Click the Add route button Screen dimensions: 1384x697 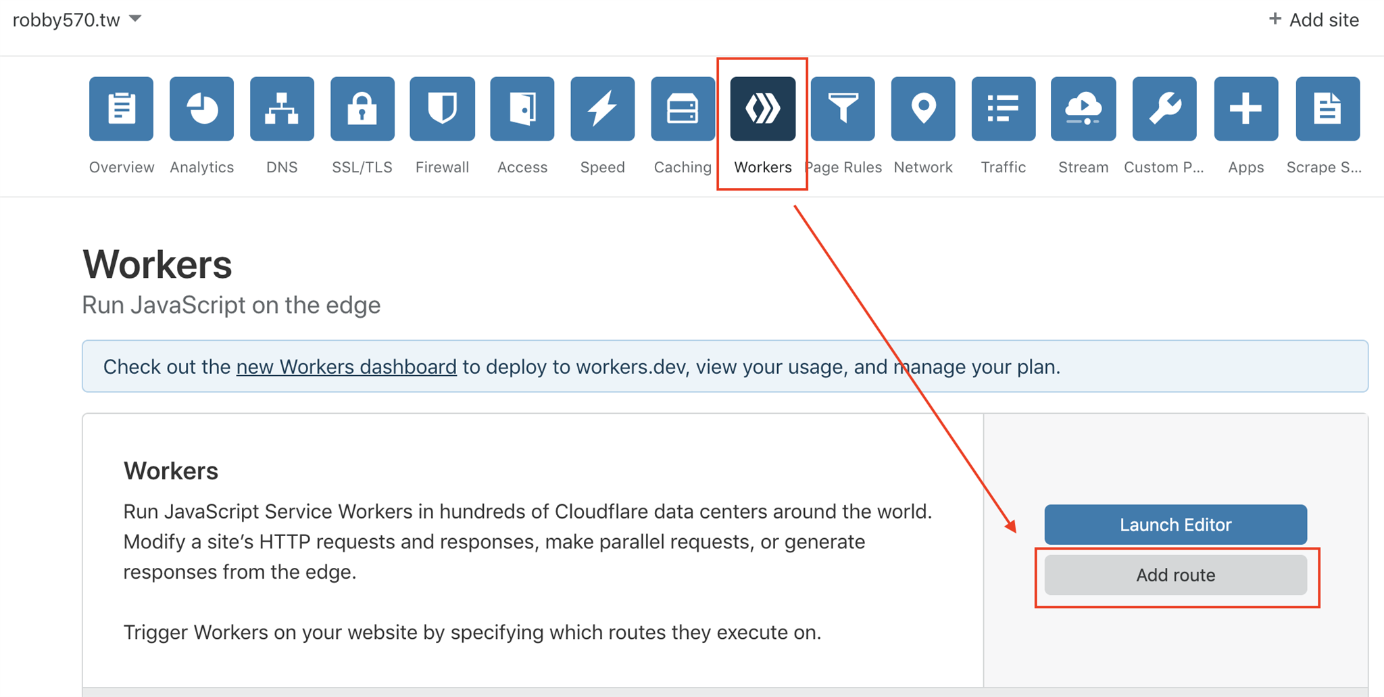point(1176,575)
